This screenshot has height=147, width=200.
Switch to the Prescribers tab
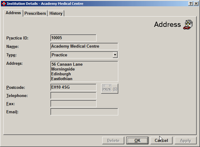click(35, 14)
